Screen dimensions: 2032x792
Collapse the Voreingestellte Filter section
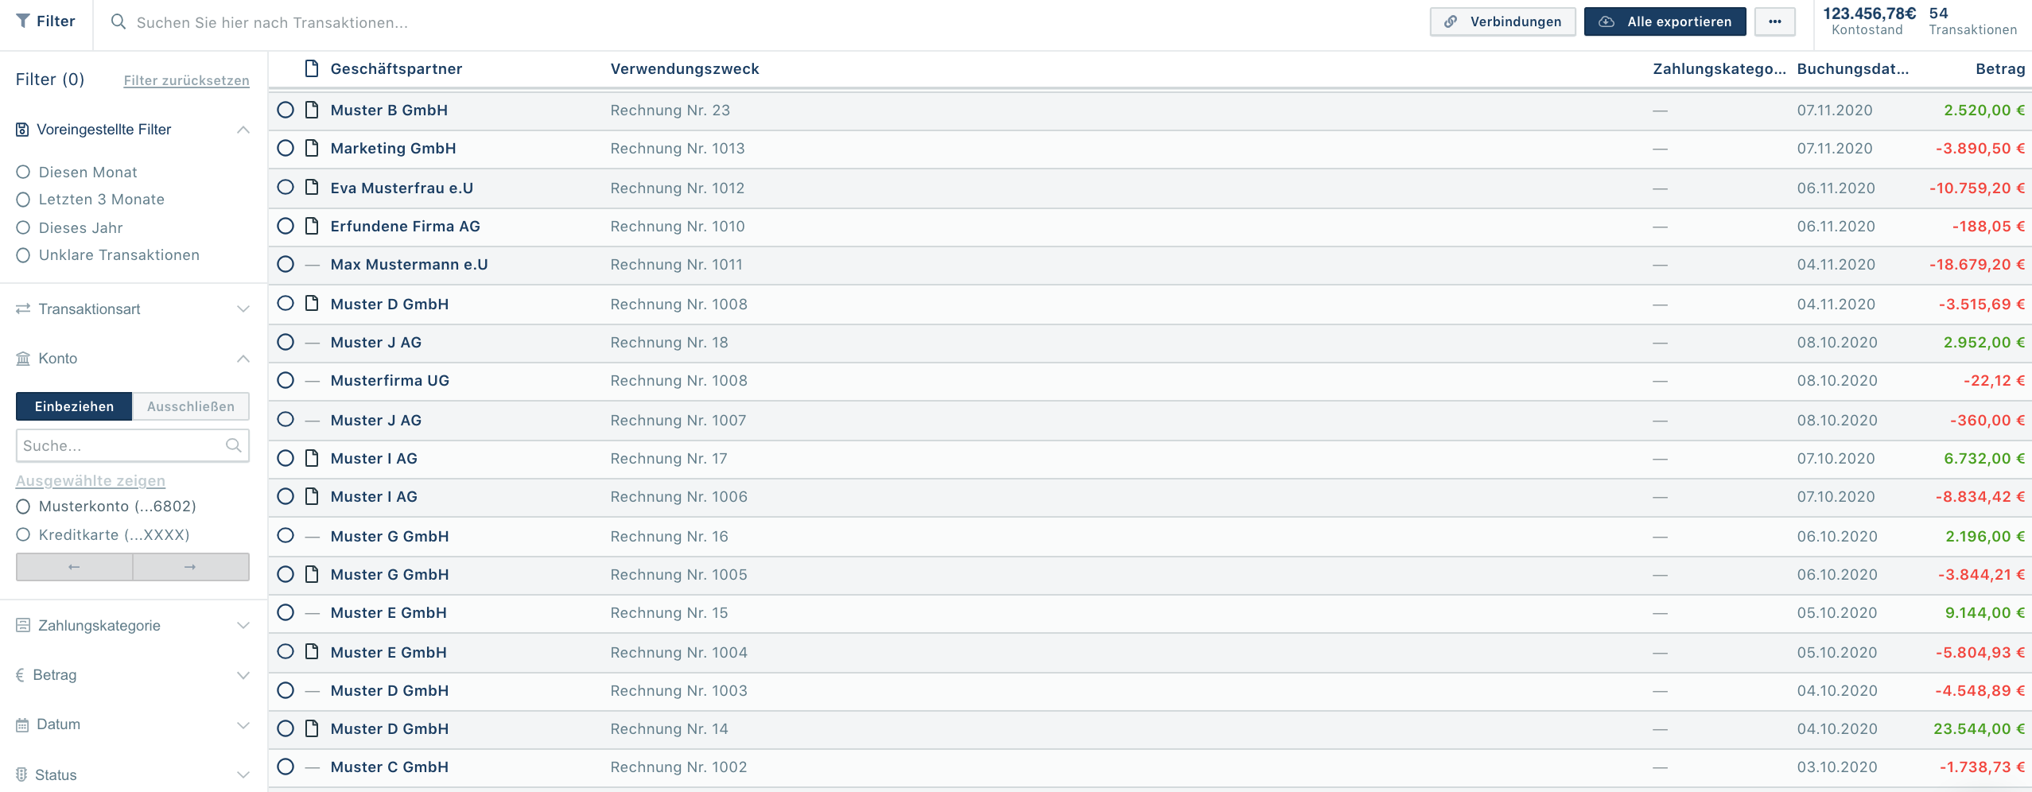click(x=243, y=130)
